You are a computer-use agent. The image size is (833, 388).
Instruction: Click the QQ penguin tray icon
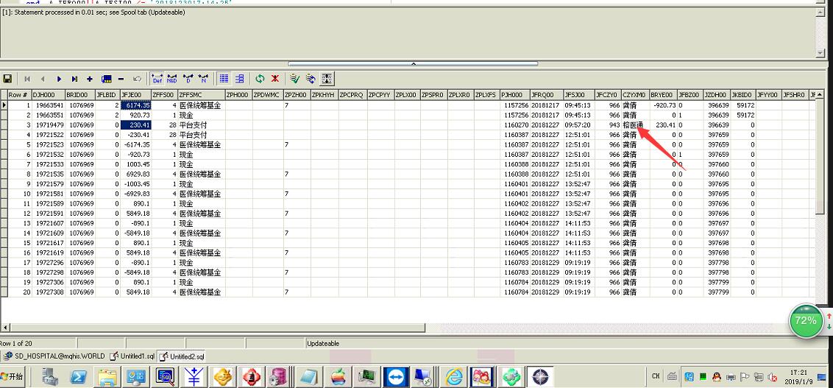[717, 378]
